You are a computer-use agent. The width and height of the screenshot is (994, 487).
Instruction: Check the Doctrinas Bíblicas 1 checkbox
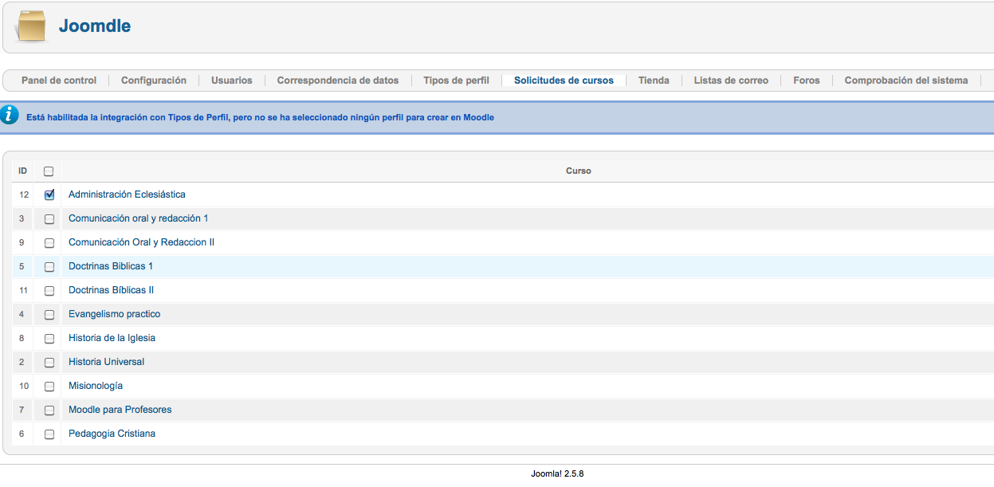click(49, 266)
